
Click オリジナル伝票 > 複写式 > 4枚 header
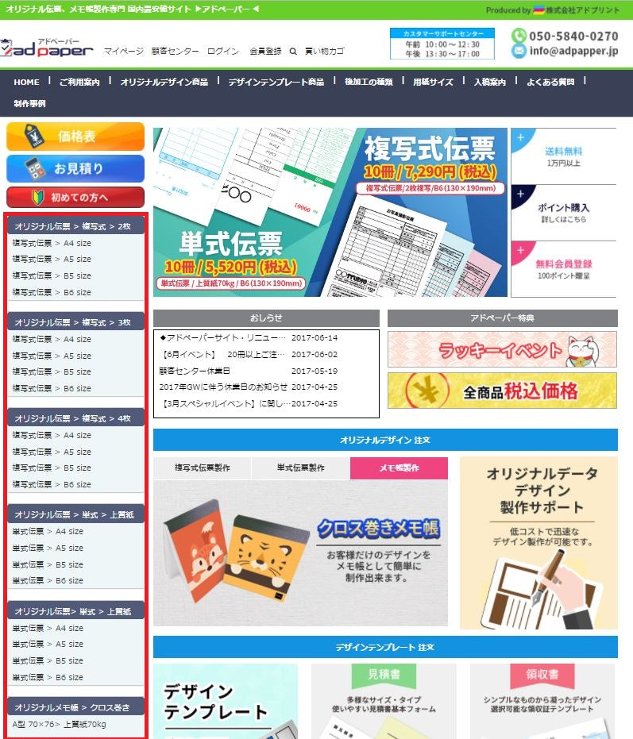coord(76,418)
